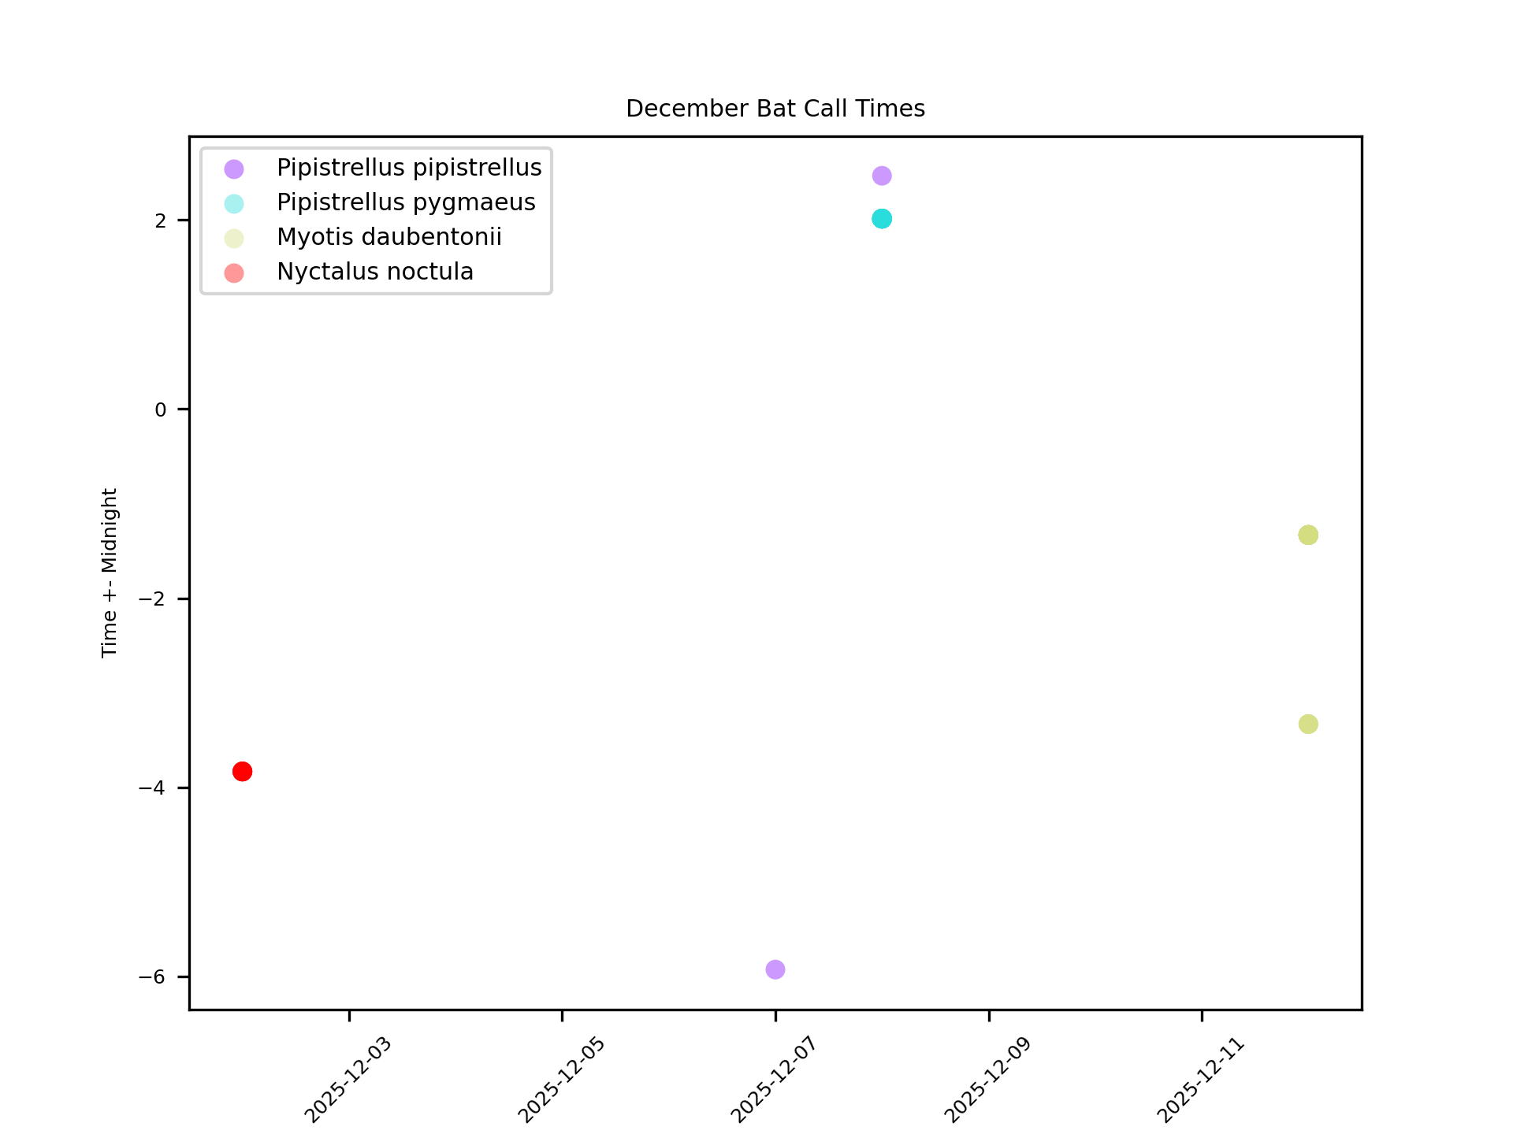1513x1134 pixels.
Task: Click the pink Nyctalus noctula legend marker
Action: 234,272
